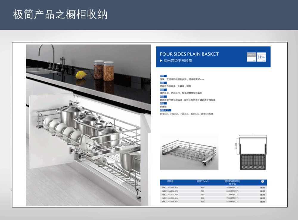Click order number WB2336S.080.MN
Image resolution: width=298 pixels, height=220 pixels.
[170, 198]
